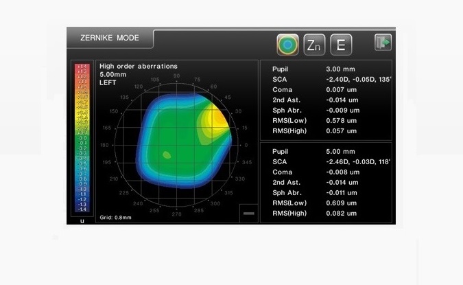The height and width of the screenshot is (285, 463).
Task: Click the Coma 0.007 um value
Action: coord(342,90)
